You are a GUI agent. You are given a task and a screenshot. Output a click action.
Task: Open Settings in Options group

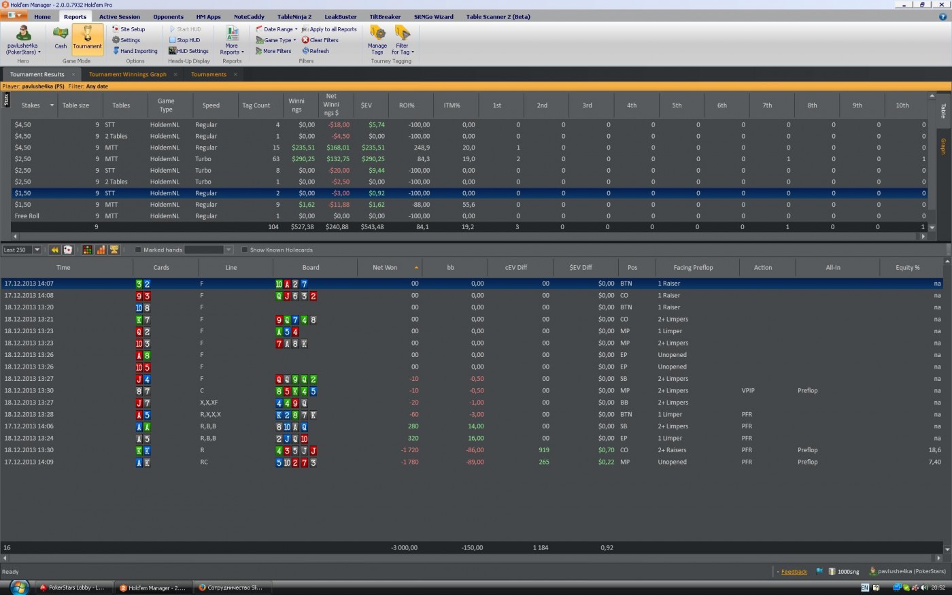[126, 40]
